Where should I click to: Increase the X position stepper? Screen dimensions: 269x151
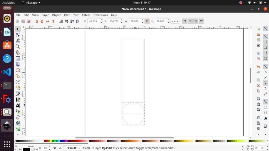coord(101,20)
